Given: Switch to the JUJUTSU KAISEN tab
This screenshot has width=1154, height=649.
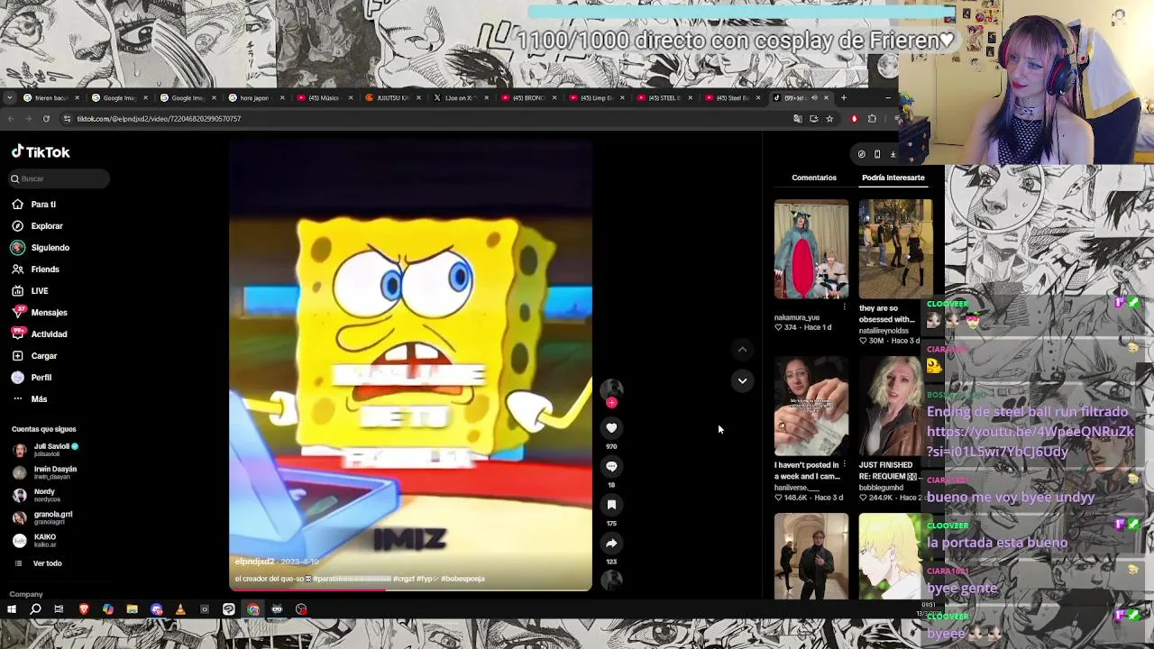Looking at the screenshot, I should (x=393, y=97).
